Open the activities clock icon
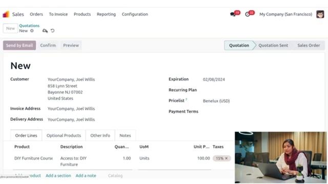Image resolution: width=328 pixels, height=184 pixels. click(x=248, y=14)
